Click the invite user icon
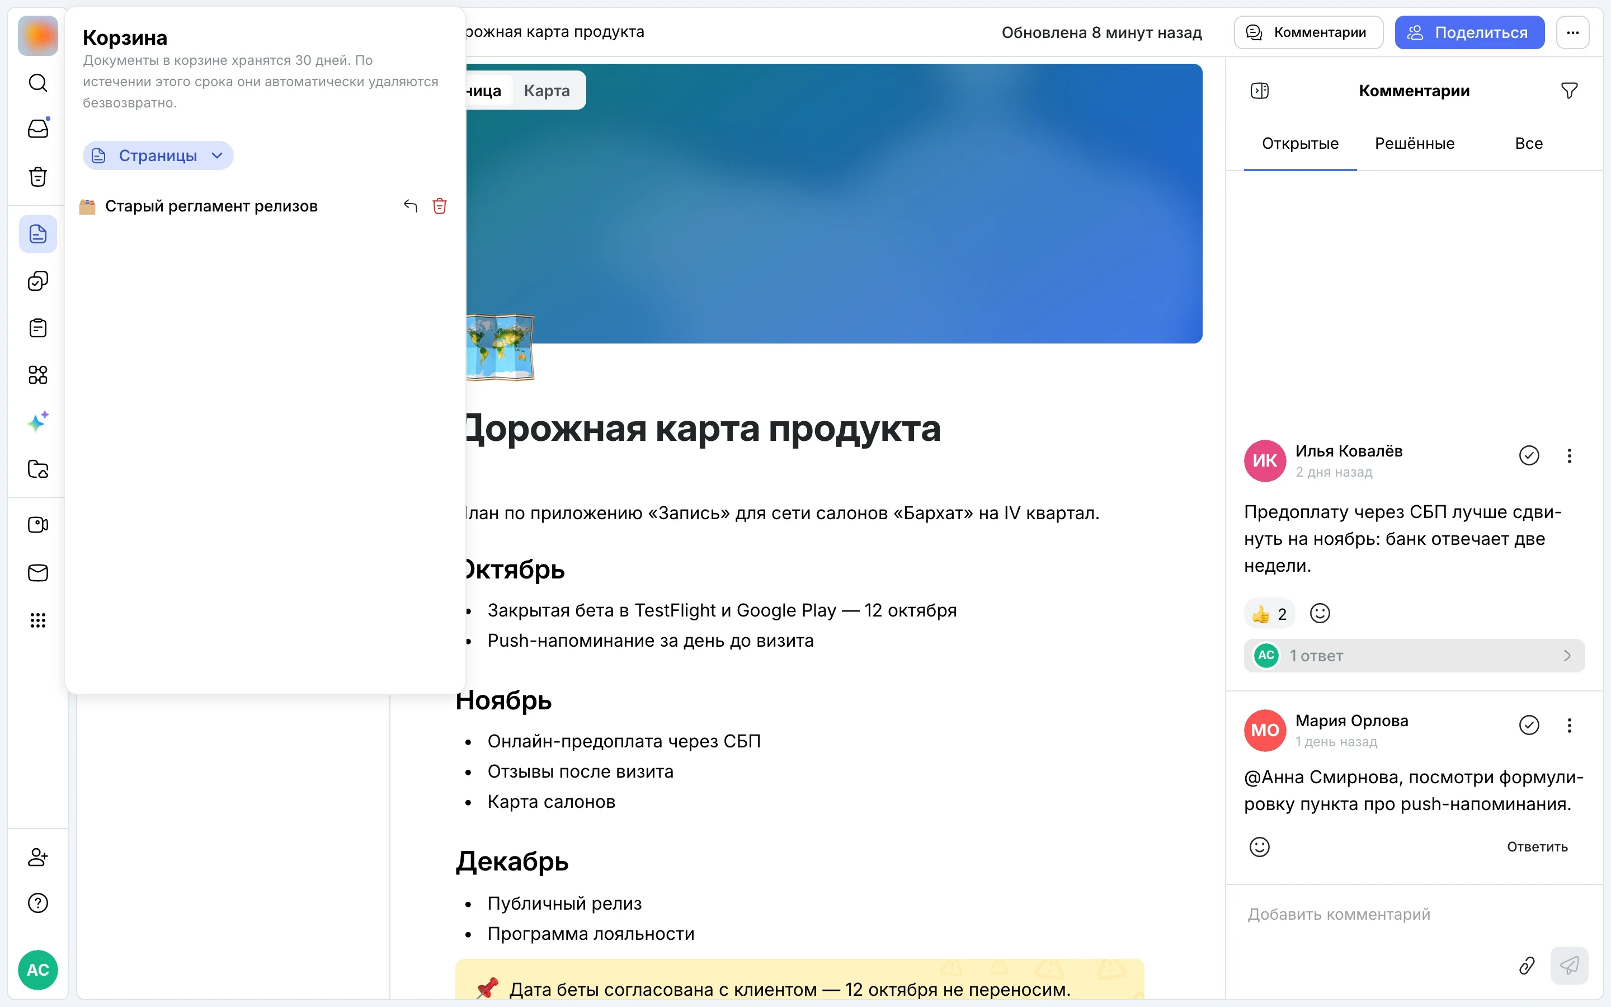The image size is (1611, 1007). click(38, 857)
